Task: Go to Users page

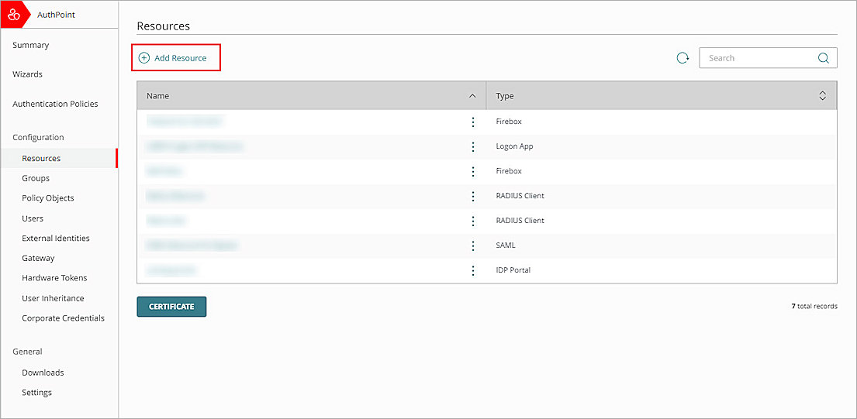Action: click(x=33, y=218)
